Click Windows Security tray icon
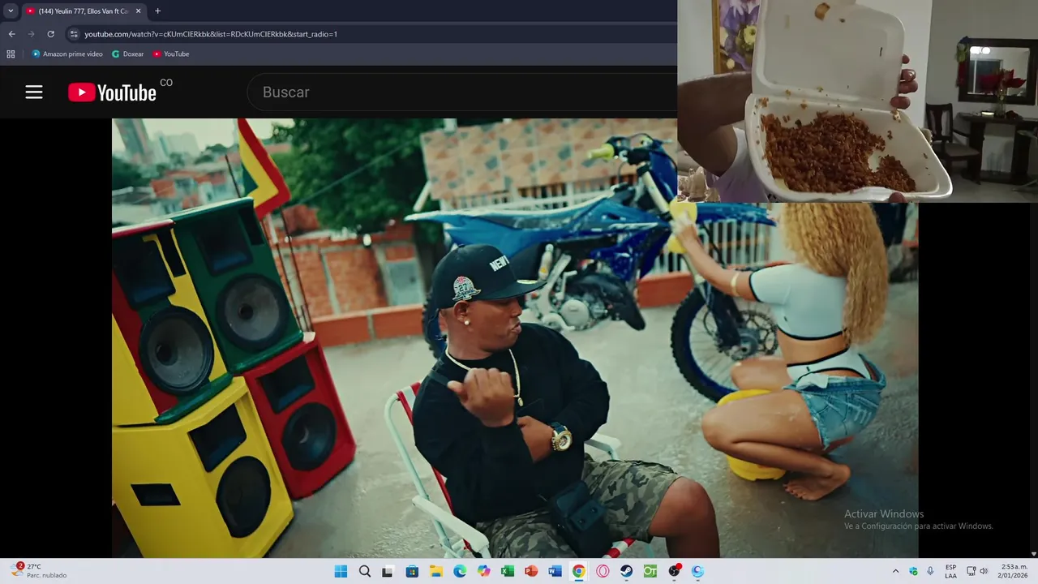Screen dimensions: 1038x584 click(913, 571)
